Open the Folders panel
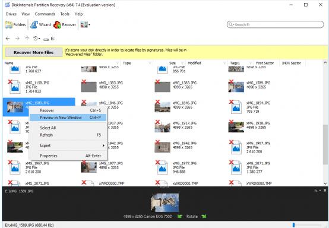 coord(15,25)
